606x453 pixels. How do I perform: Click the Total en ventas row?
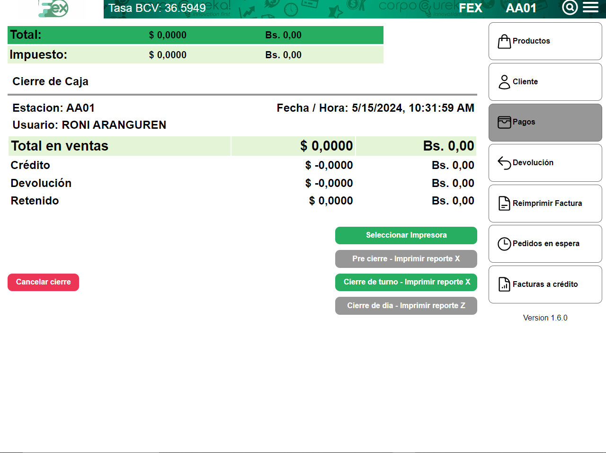coord(242,146)
